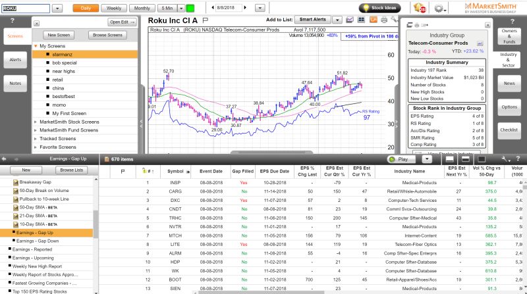Click the Symbol column sort arrow icon
527x294 pixels.
[x=188, y=172]
